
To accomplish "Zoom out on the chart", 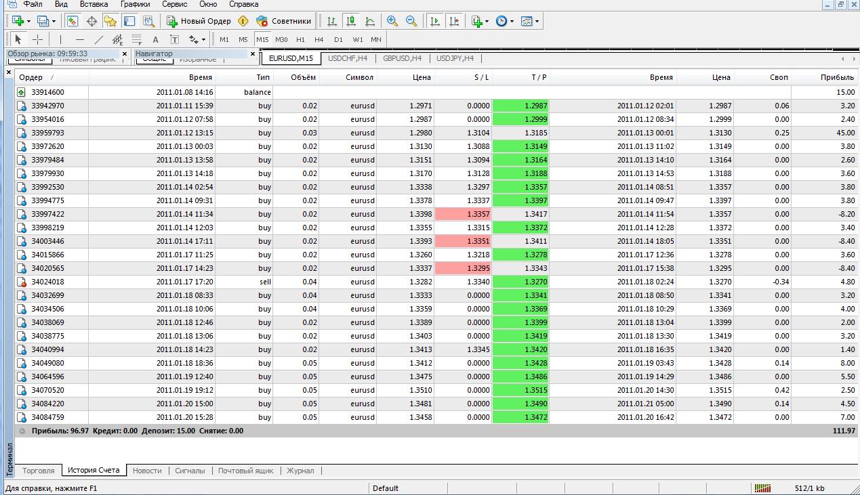I will tap(411, 21).
